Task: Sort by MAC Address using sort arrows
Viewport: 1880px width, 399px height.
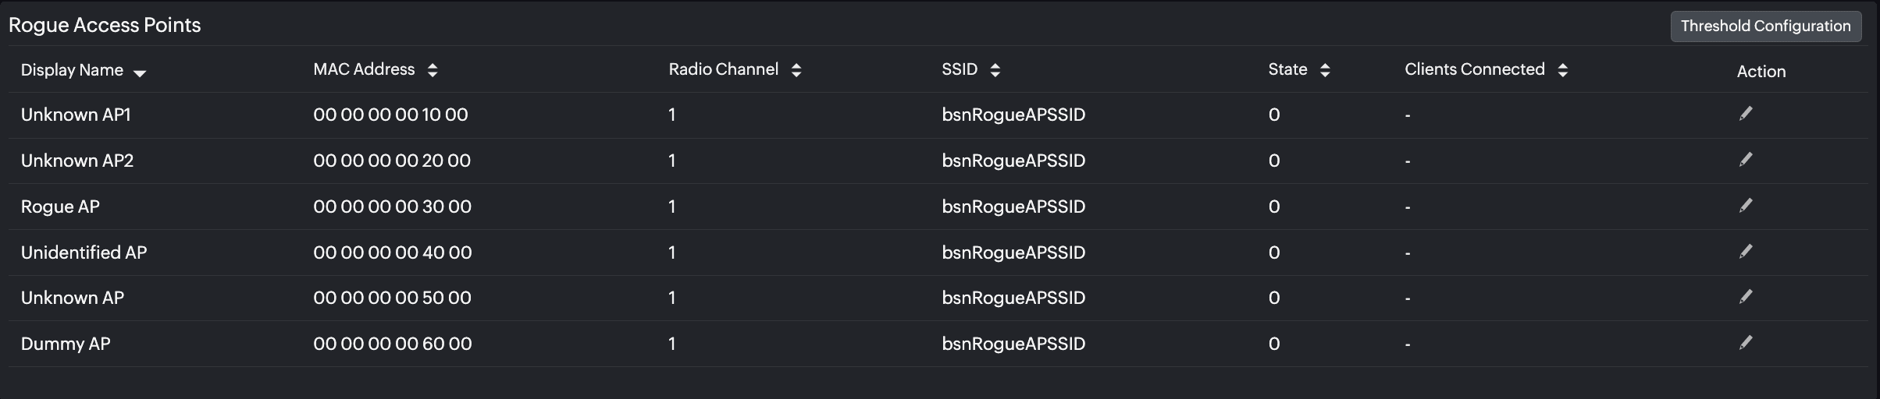Action: pyautogui.click(x=433, y=70)
